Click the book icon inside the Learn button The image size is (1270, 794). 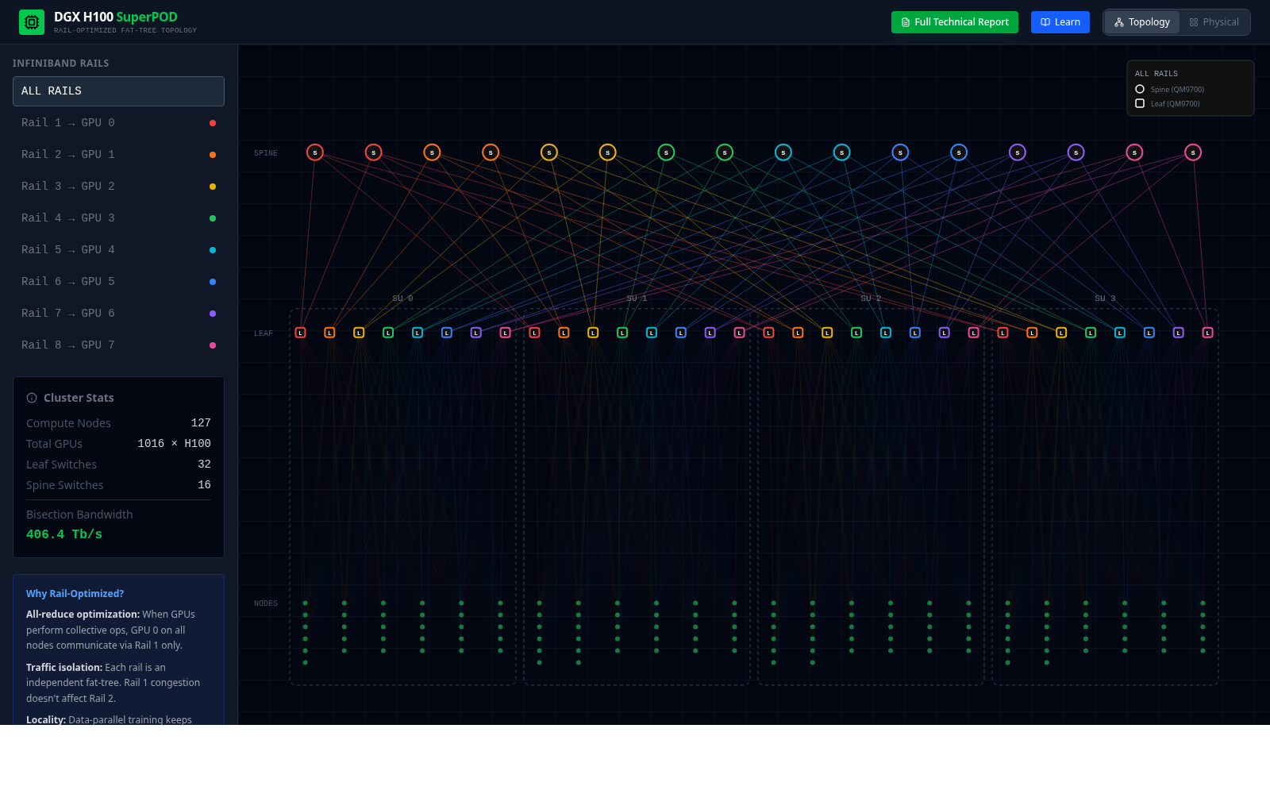pyautogui.click(x=1046, y=21)
